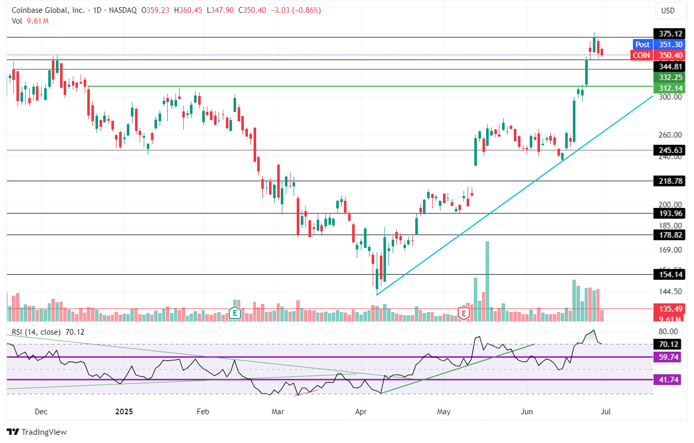This screenshot has height=443, width=694.
Task: Click the 218.78 level label
Action: point(669,181)
